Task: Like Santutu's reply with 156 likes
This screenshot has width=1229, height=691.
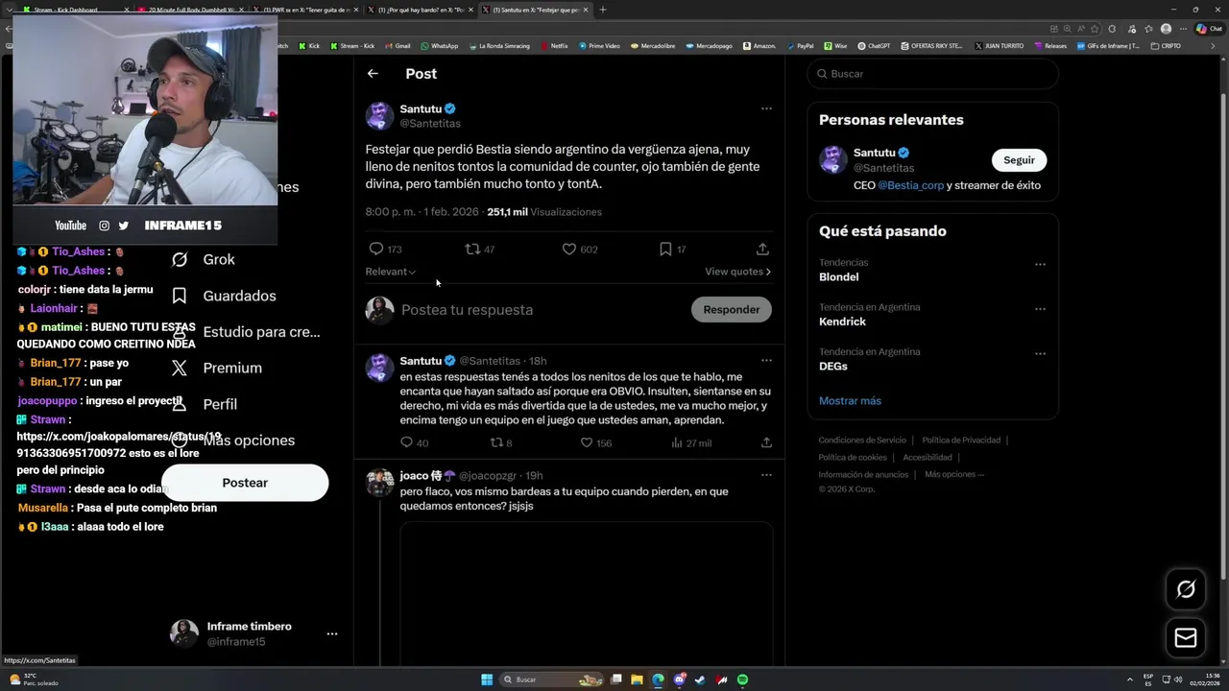Action: 587,442
